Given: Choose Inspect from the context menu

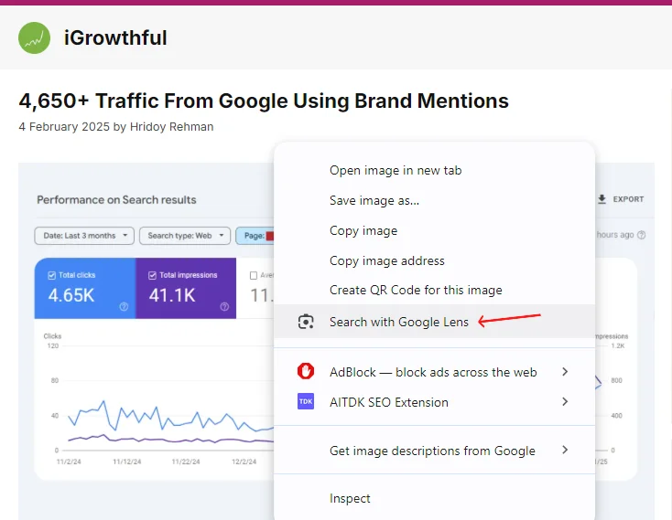Looking at the screenshot, I should (434, 498).
